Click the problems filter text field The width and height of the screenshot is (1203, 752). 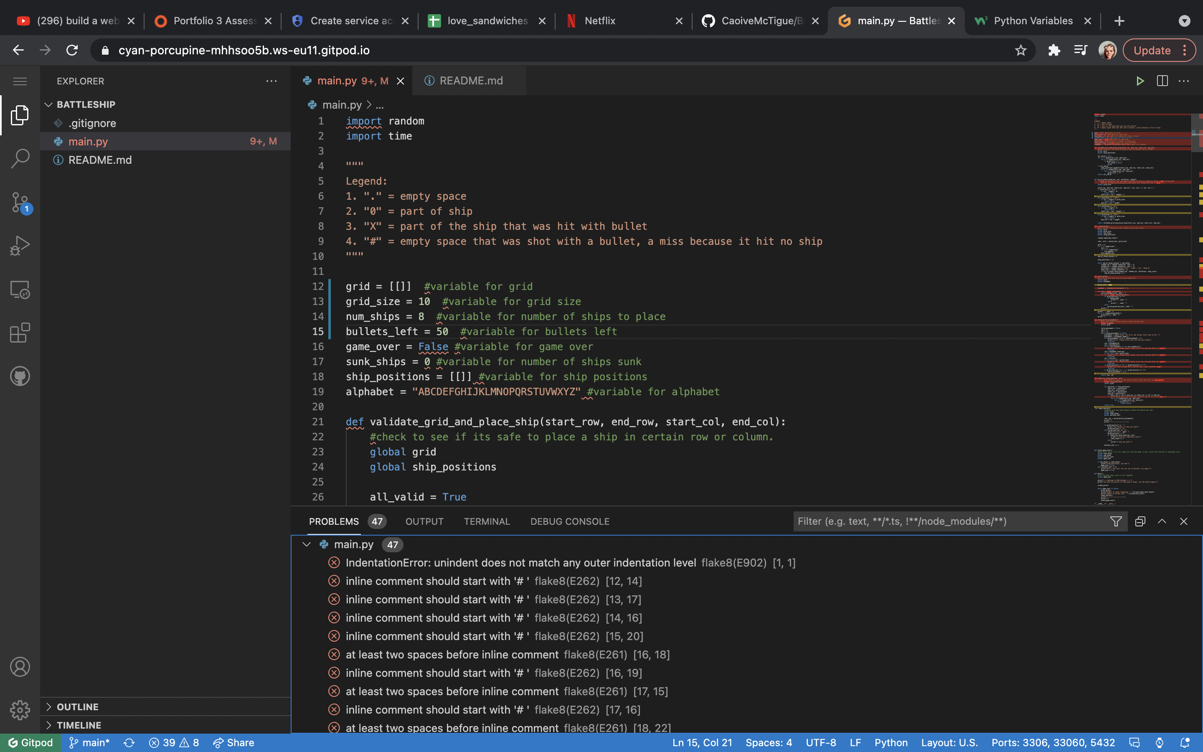(944, 521)
